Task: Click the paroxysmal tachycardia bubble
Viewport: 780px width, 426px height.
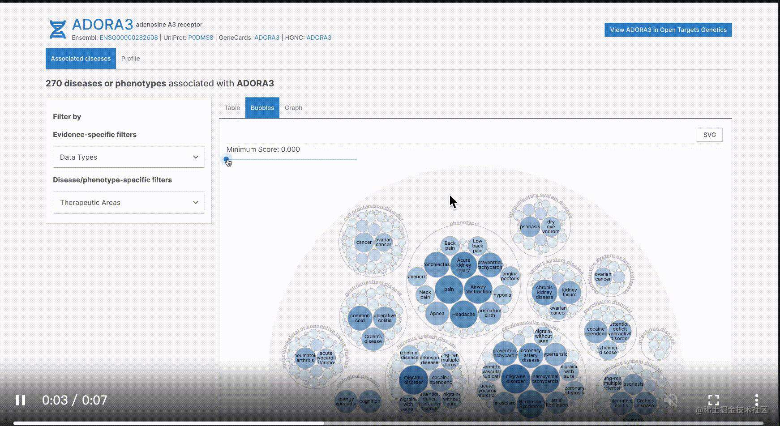Action: click(545, 379)
